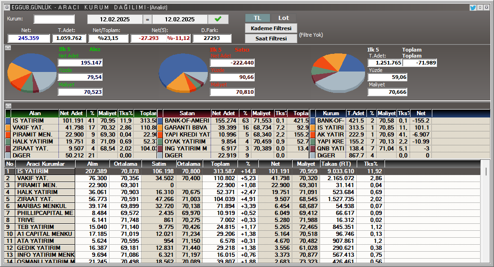Sort by Kurum column header
The image size is (494, 267).
[331, 113]
